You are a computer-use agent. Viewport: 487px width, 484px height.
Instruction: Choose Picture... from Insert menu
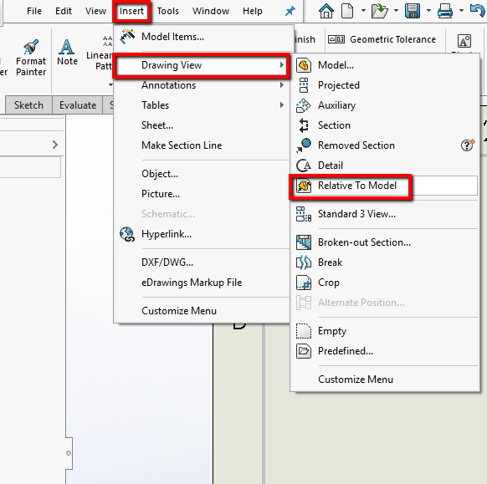click(x=202, y=194)
